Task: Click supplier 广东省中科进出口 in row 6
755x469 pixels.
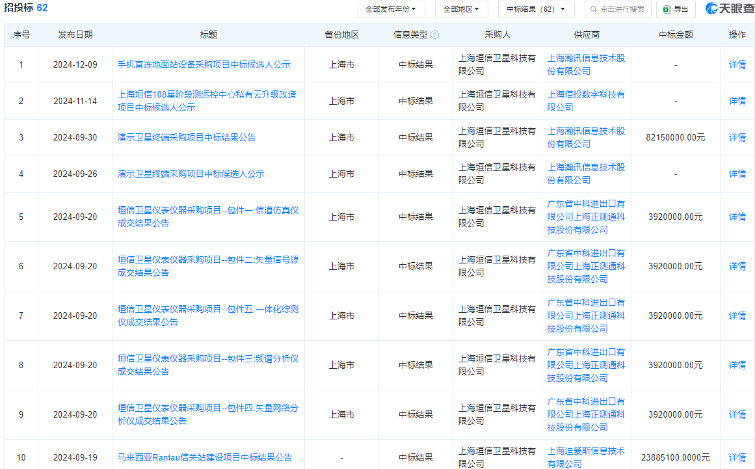Action: tap(586, 266)
